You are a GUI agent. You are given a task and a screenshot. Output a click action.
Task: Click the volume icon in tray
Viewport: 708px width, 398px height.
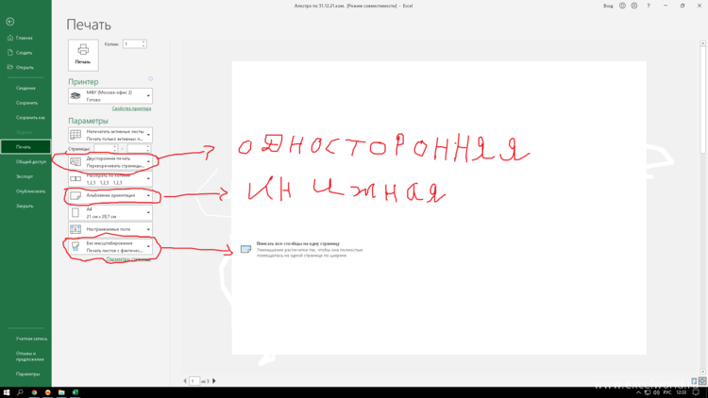pyautogui.click(x=656, y=392)
